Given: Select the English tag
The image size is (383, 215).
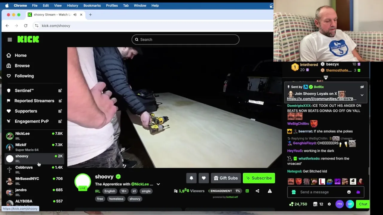Looking at the screenshot, I should click(110, 191).
